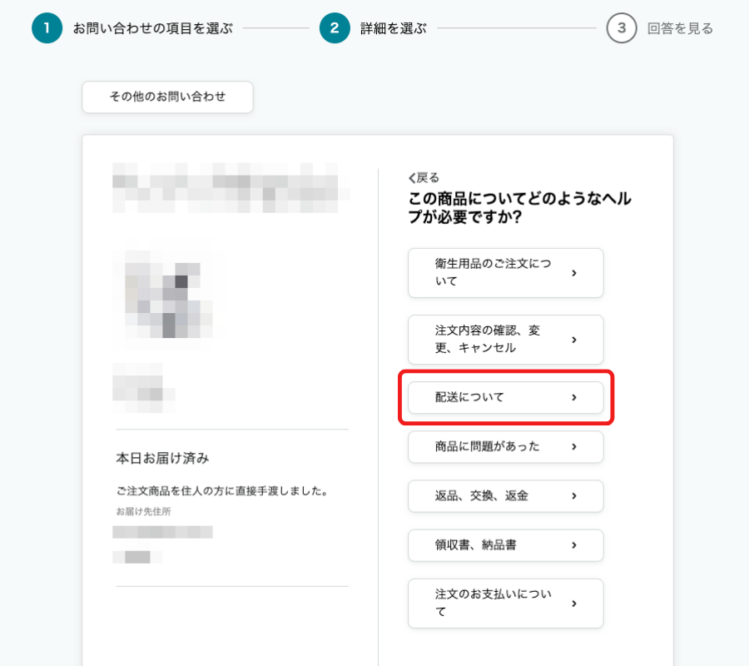Image resolution: width=749 pixels, height=666 pixels.
Task: Expand the 領収書、納品書 option
Action: pyautogui.click(x=505, y=545)
